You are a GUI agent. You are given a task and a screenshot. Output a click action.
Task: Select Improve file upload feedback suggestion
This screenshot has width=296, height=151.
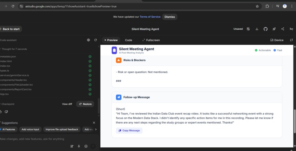62,129
